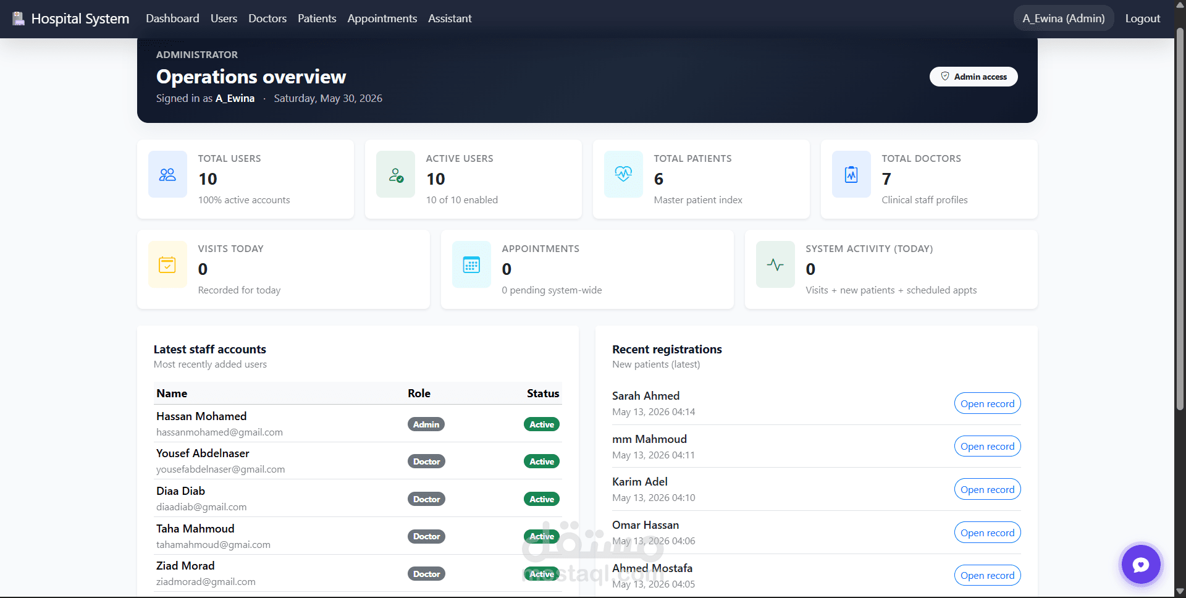
Task: Open record for Omar Hassan
Action: (987, 533)
